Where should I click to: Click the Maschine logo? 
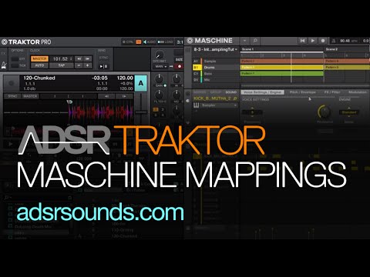[x=210, y=41]
